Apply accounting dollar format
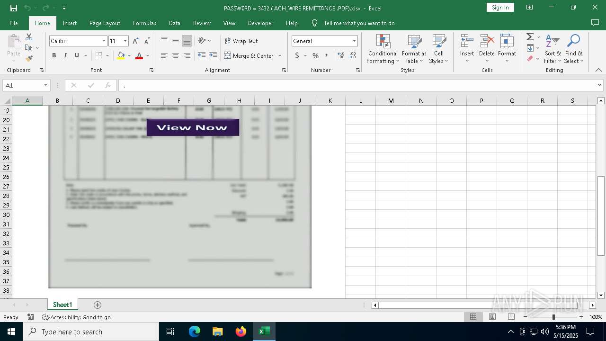 [297, 55]
